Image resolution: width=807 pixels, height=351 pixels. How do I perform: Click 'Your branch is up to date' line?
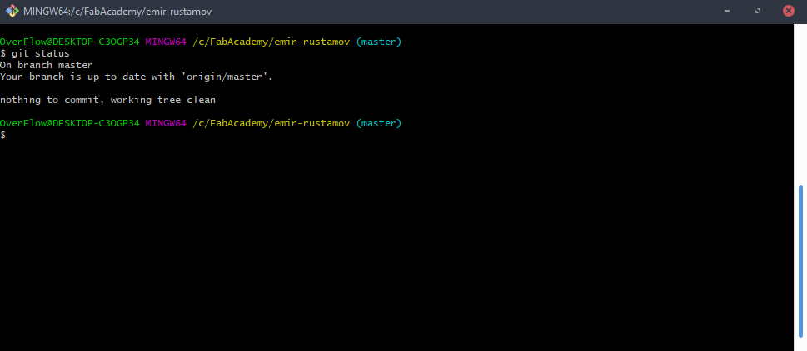click(x=137, y=77)
